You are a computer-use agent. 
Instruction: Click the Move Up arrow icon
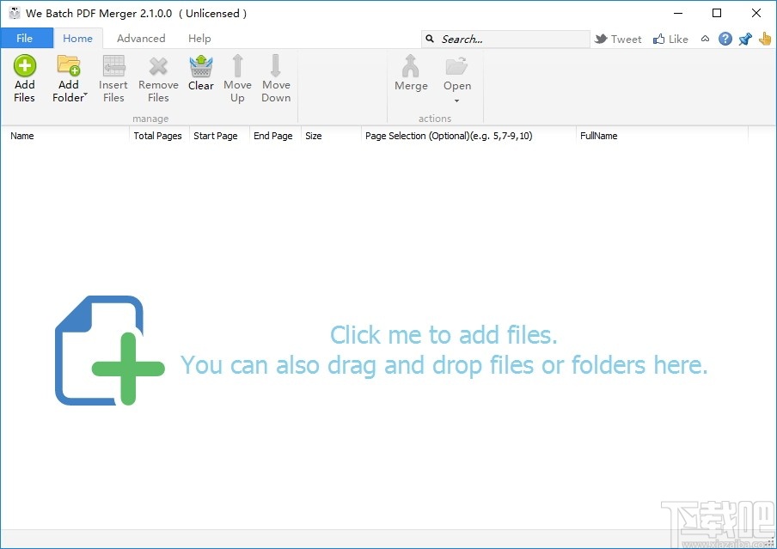237,67
